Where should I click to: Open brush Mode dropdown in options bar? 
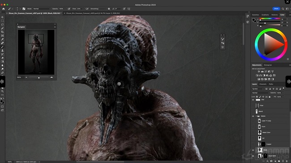coord(42,8)
